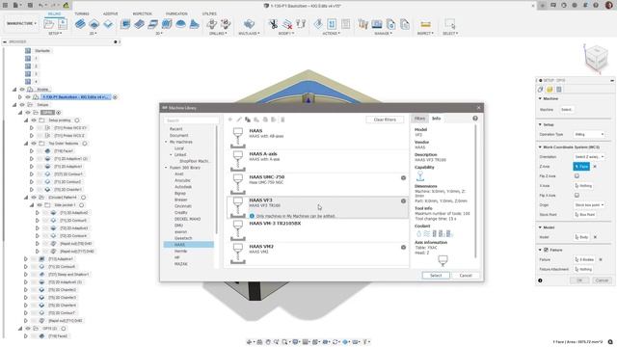The width and height of the screenshot is (617, 347).
Task: Open the Operation Type dropdown
Action: click(589, 135)
